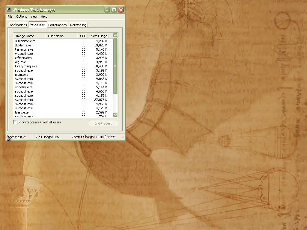Click the window resize grip in status bar
Image resolution: width=307 pixels, height=230 pixels.
coord(123,138)
